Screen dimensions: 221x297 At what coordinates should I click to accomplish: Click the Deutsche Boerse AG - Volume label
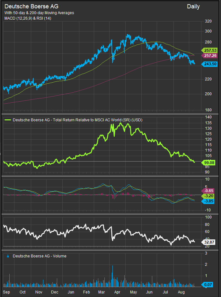pyautogui.click(x=40, y=256)
